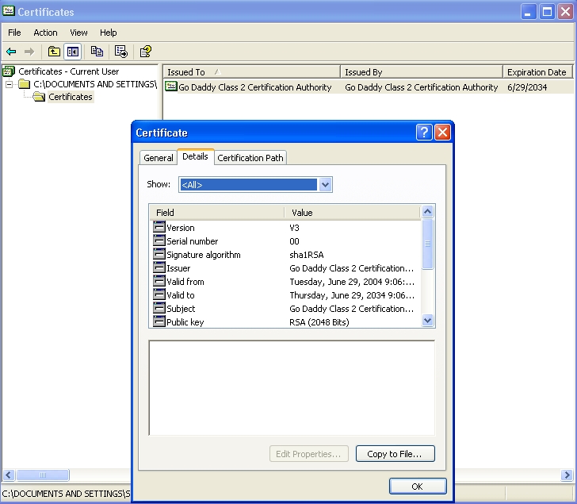
Task: Click the Certificates window title icon
Action: pos(9,11)
